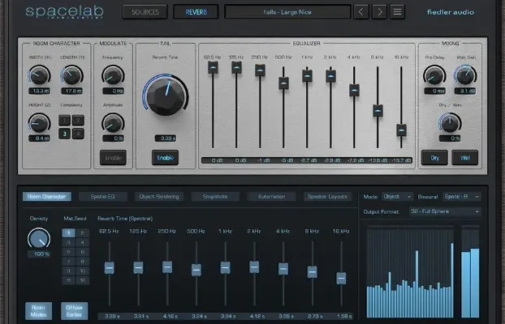Click the Dry/Wet mix knob

449,122
